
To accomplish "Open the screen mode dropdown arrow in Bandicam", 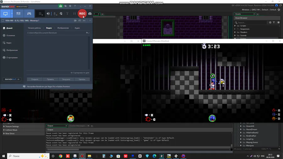I will click(12, 14).
